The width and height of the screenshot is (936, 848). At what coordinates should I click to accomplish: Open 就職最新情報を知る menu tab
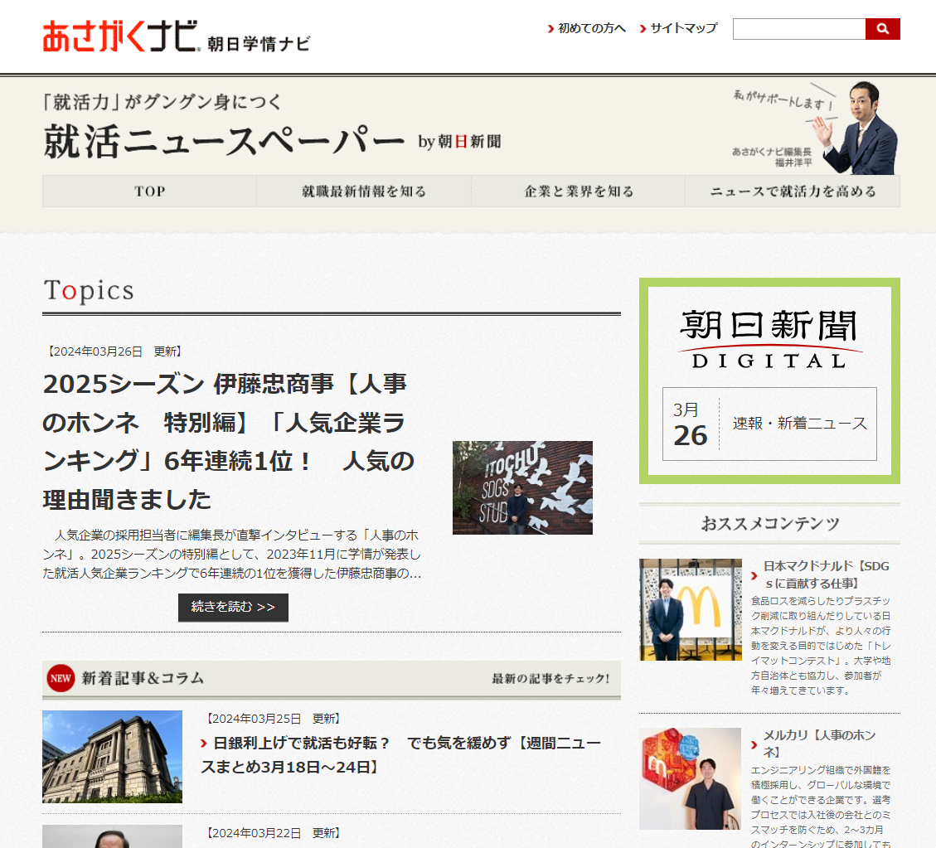point(364,191)
